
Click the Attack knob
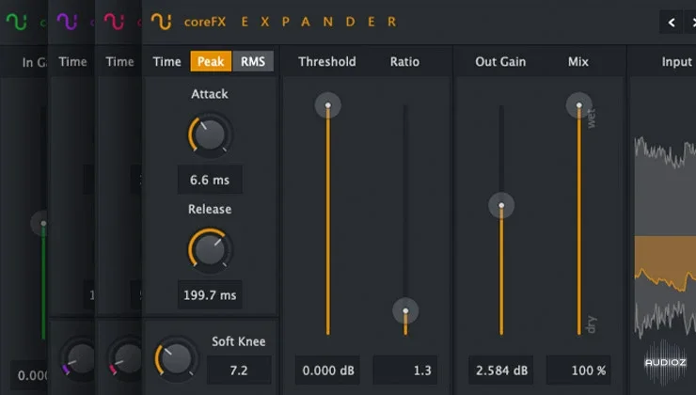point(210,134)
